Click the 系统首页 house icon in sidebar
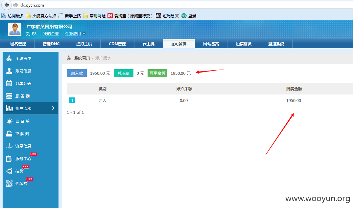353x208 pixels. click(9, 58)
